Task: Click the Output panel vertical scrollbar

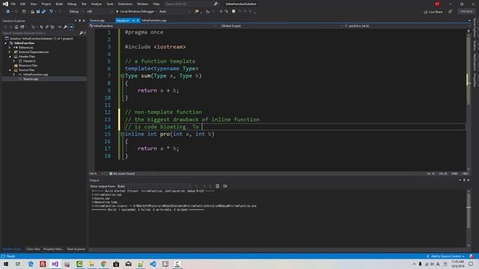Action: coord(469,218)
